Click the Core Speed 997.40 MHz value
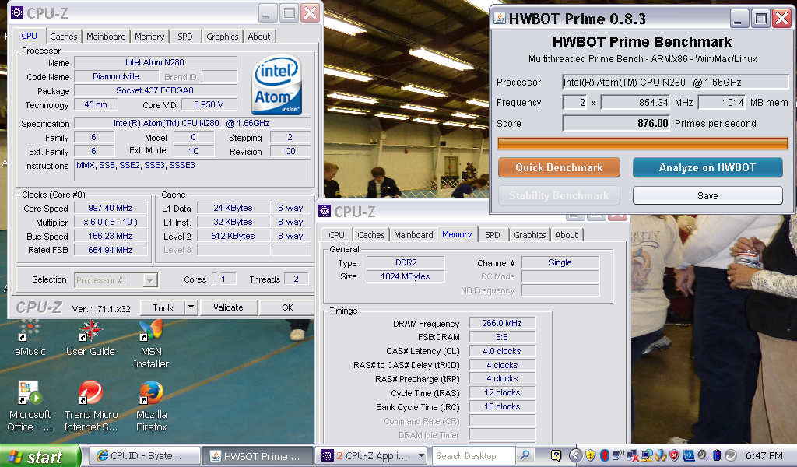Viewport: 797px width, 467px height. pos(111,208)
